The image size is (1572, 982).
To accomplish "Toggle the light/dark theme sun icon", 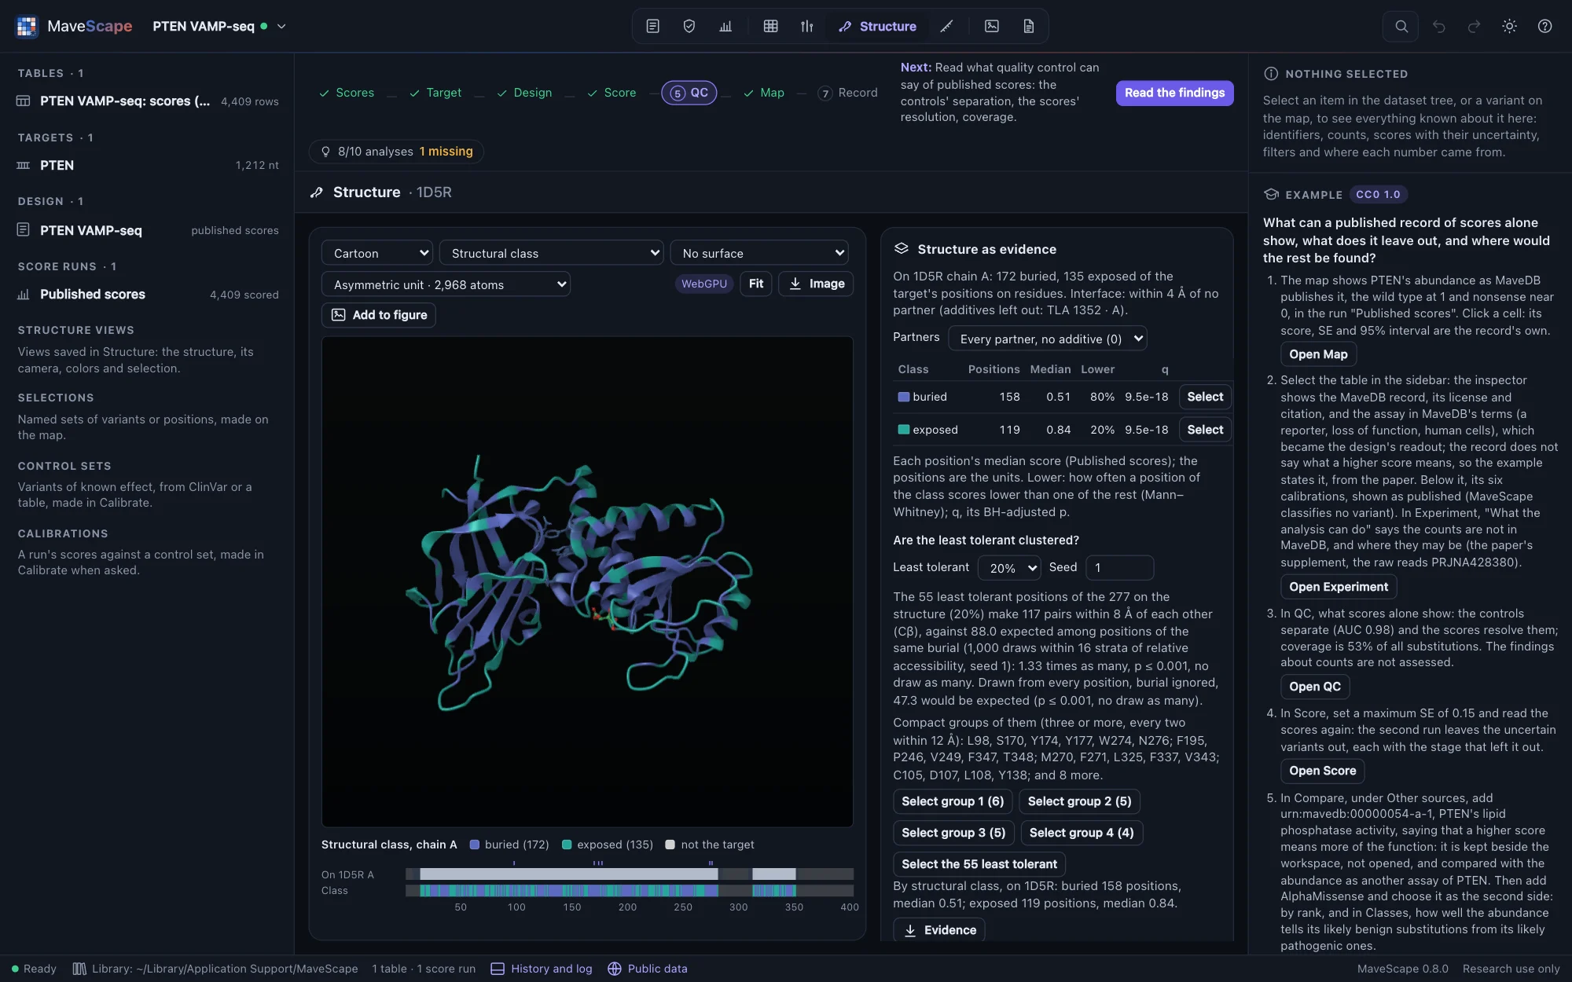I will tap(1509, 26).
